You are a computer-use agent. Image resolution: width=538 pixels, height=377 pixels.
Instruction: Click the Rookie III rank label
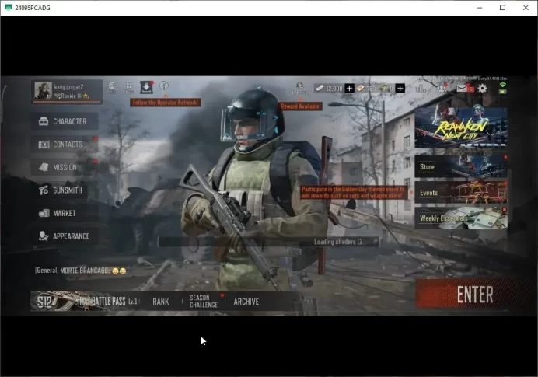(x=71, y=96)
